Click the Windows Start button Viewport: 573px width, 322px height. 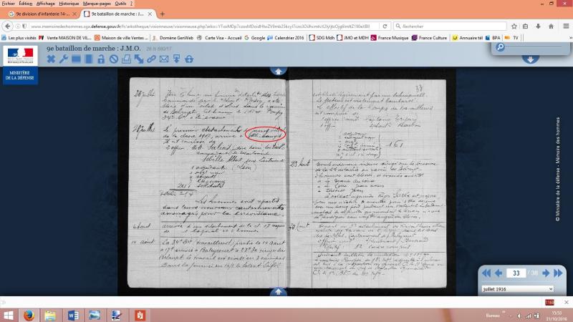tap(8, 315)
